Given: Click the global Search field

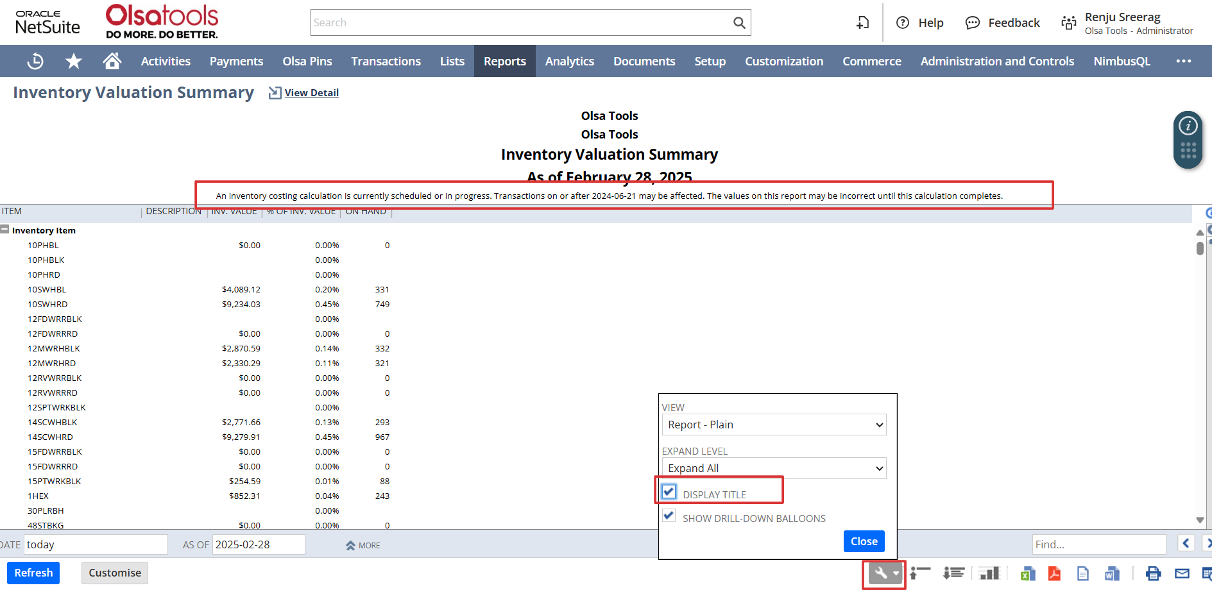Looking at the screenshot, I should click(x=520, y=22).
